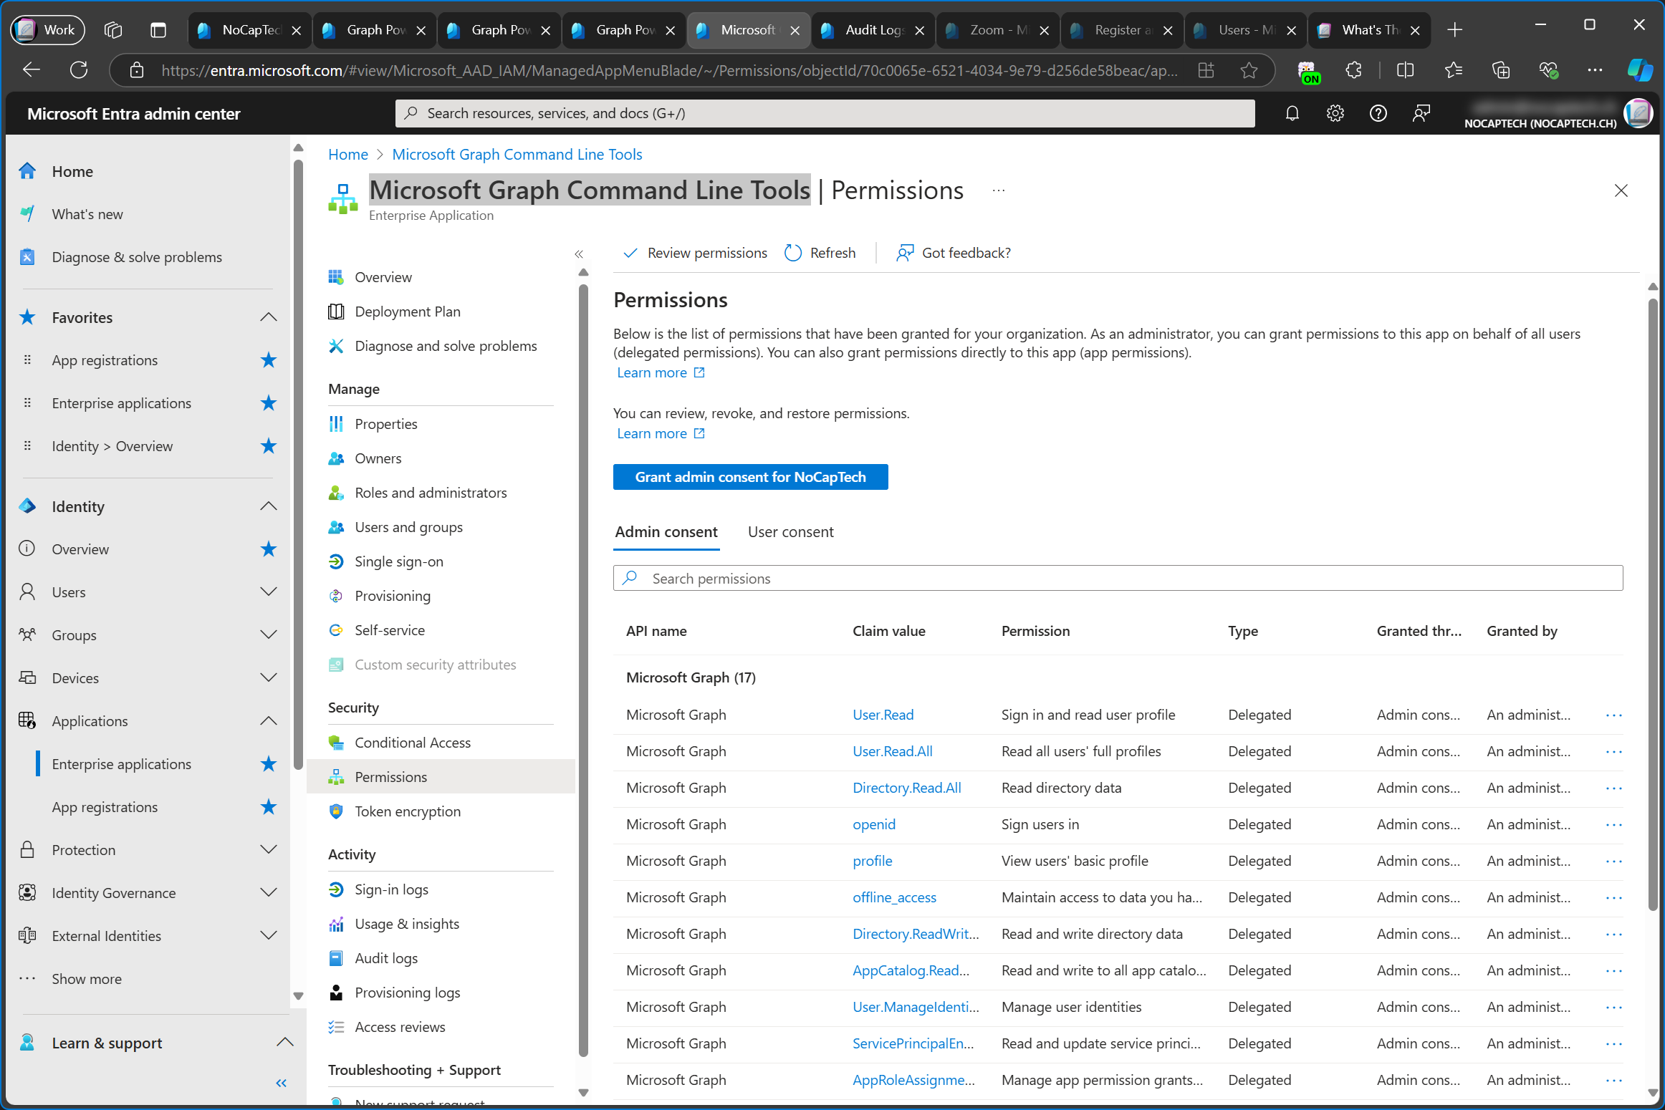Open Owners in the Manage menu

378,458
